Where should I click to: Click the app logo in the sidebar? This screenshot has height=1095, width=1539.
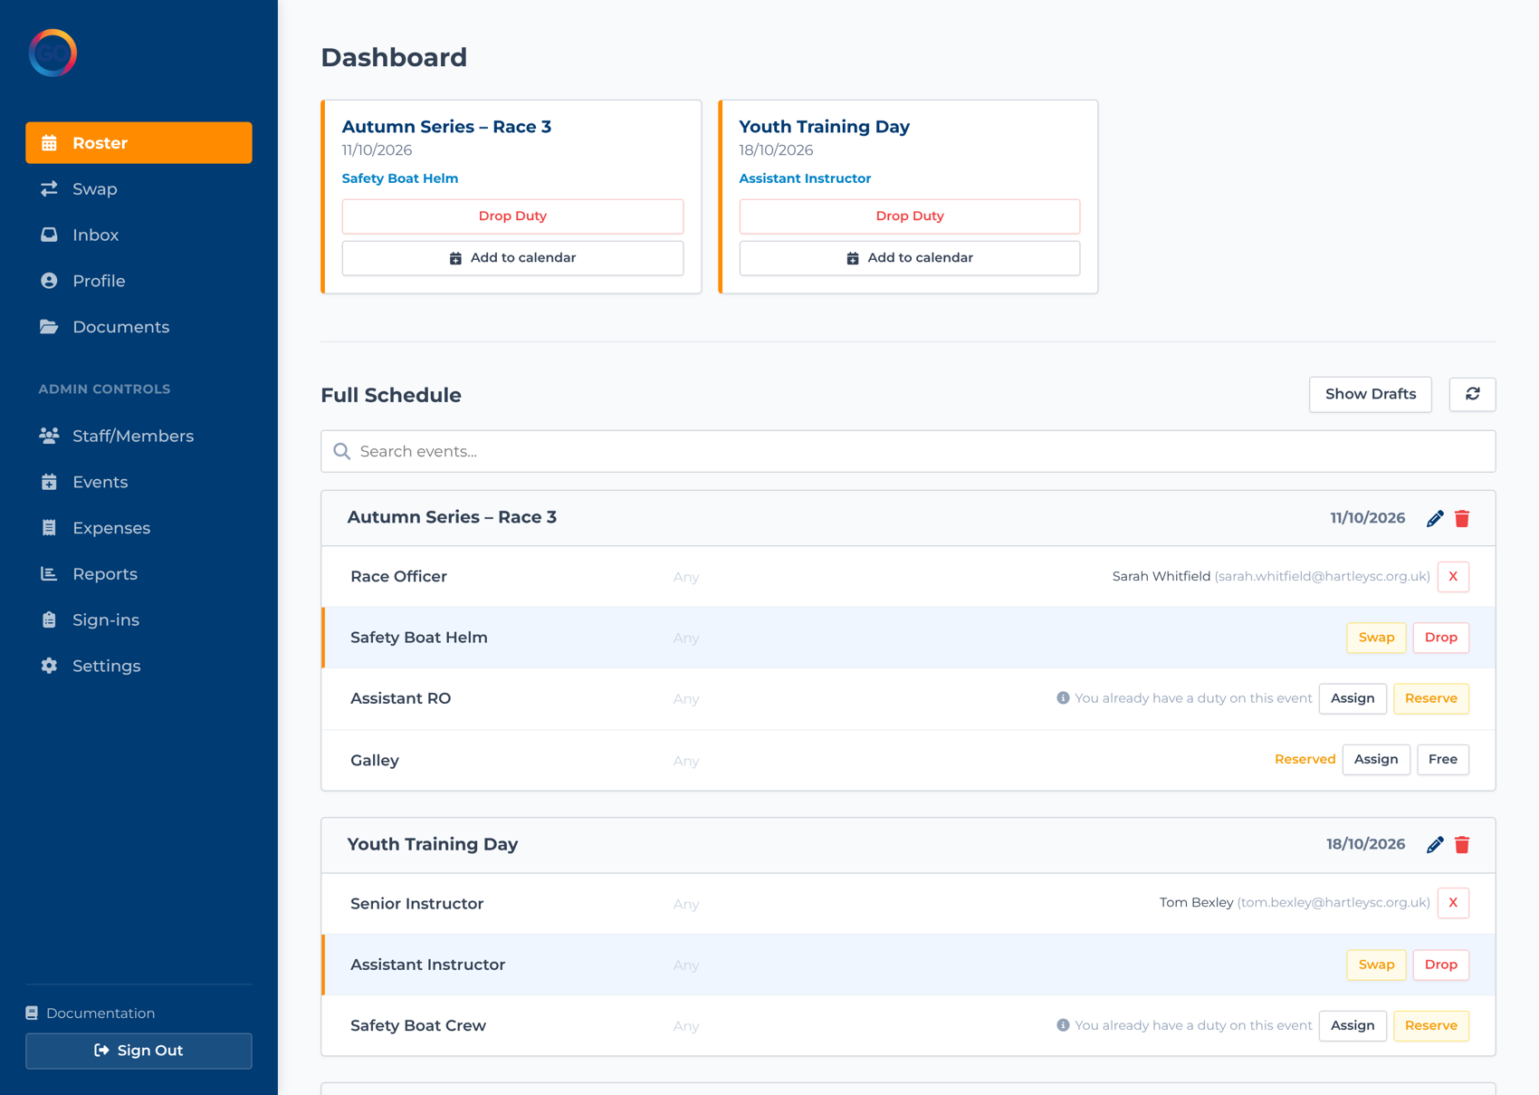[53, 53]
